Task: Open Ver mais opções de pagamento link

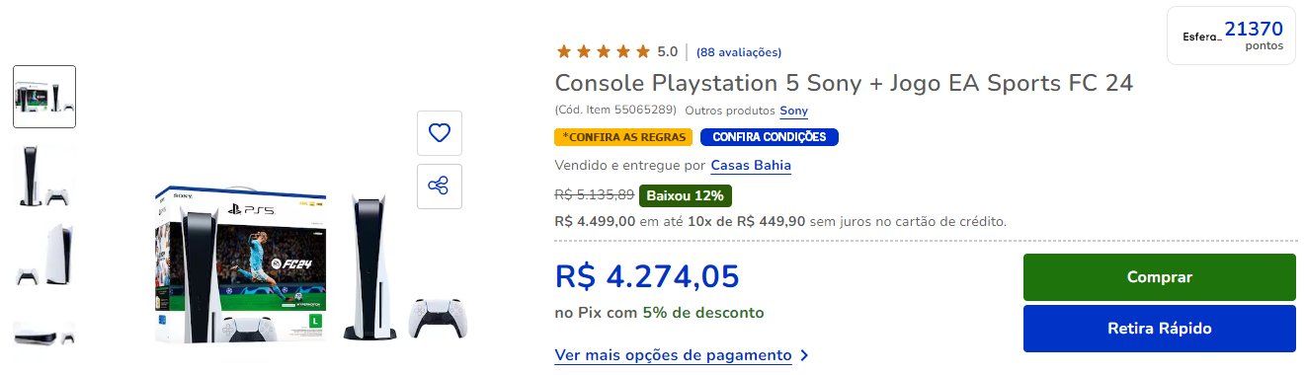Action: click(673, 355)
